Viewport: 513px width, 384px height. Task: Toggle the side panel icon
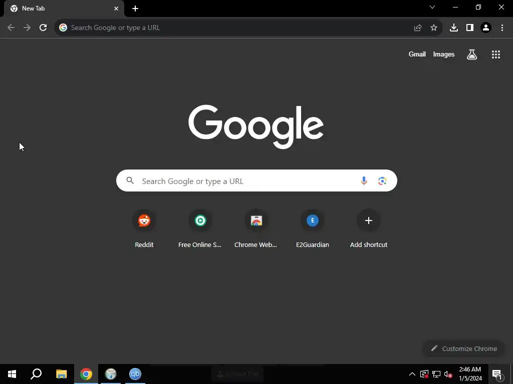[470, 28]
